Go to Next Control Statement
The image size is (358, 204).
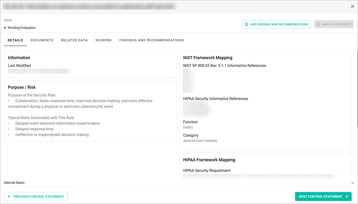point(323,197)
